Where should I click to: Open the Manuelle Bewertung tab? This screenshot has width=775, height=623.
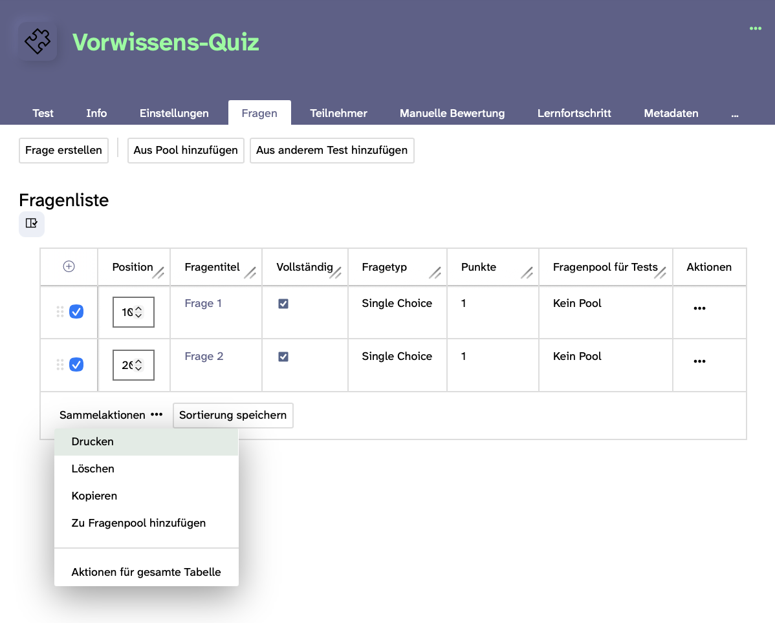pos(452,113)
